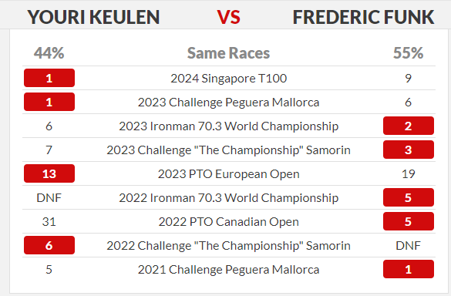Image resolution: width=451 pixels, height=296 pixels.
Task: Click Funk's red 2 badge for 2023 Worlds
Action: (409, 126)
